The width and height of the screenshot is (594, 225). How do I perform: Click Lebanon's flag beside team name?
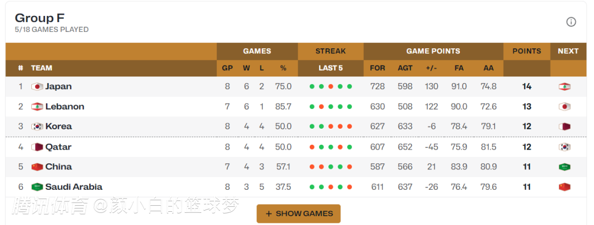point(37,107)
